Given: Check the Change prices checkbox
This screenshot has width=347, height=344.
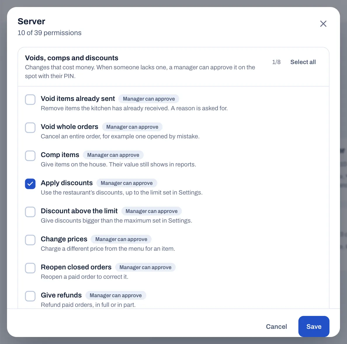Looking at the screenshot, I should [30, 240].
